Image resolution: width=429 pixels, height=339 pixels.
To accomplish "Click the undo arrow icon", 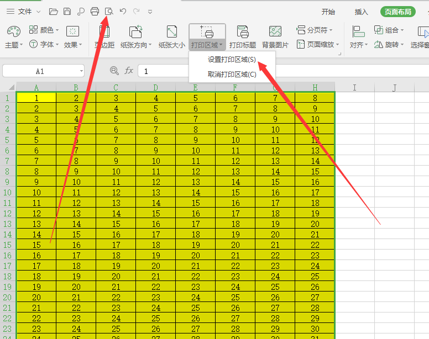I will pyautogui.click(x=123, y=11).
